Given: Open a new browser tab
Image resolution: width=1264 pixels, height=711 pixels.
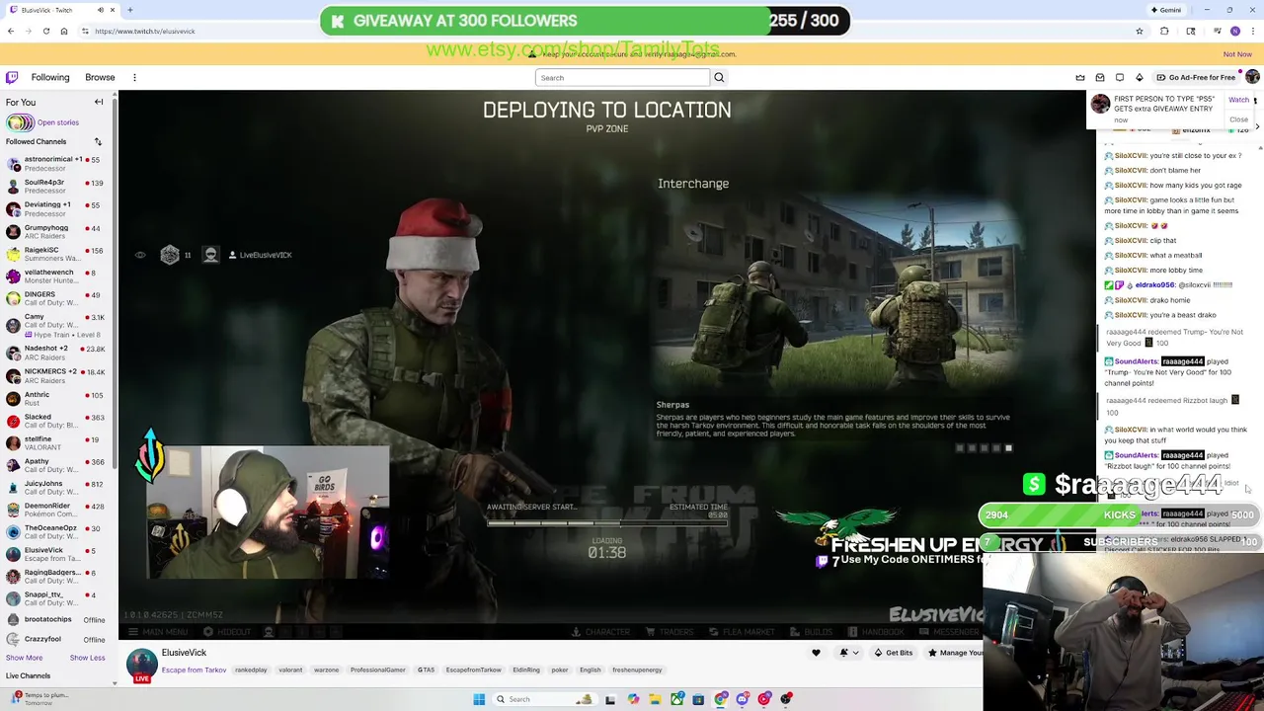Looking at the screenshot, I should (129, 10).
